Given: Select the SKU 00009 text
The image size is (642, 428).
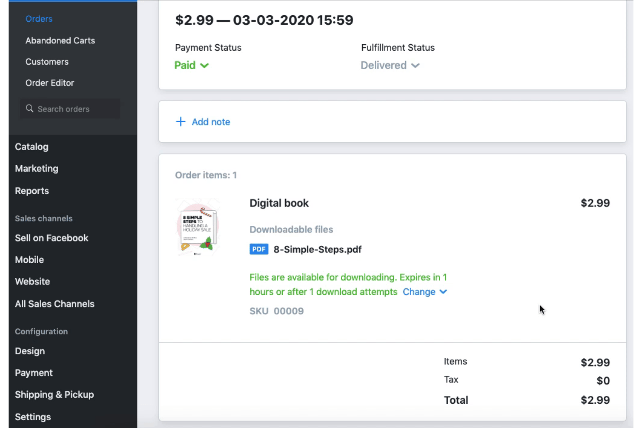Looking at the screenshot, I should [x=276, y=311].
